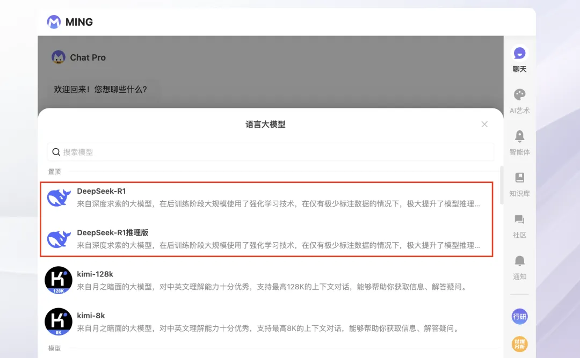Close the 语言大模型 dialog
The width and height of the screenshot is (580, 358).
pyautogui.click(x=484, y=124)
